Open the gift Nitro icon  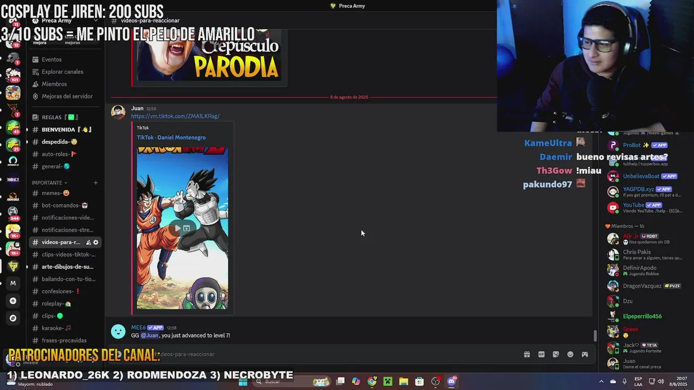tap(526, 354)
